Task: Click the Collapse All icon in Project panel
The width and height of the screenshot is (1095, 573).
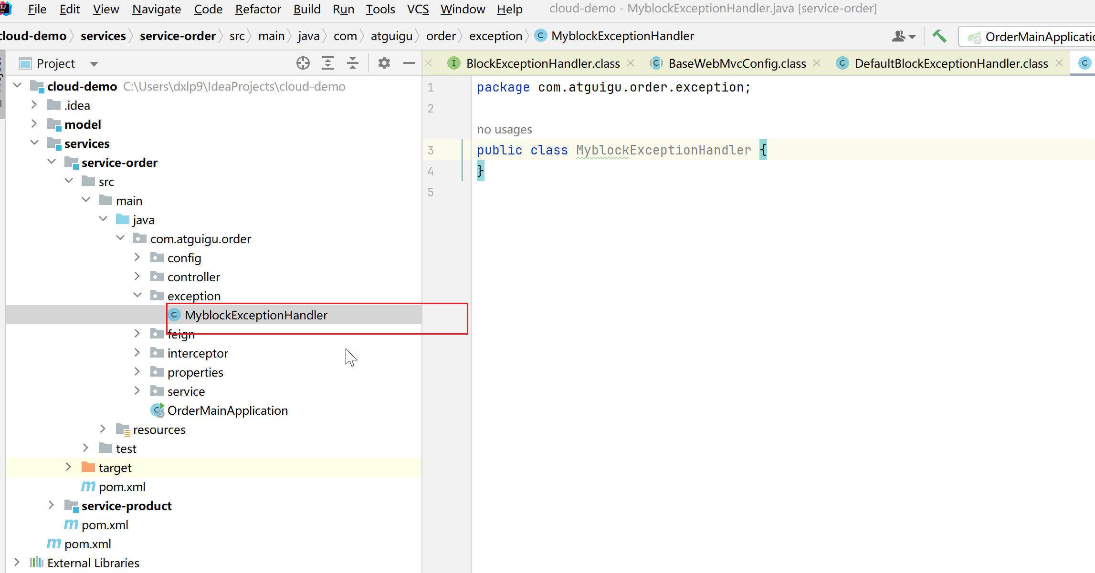Action: tap(353, 63)
